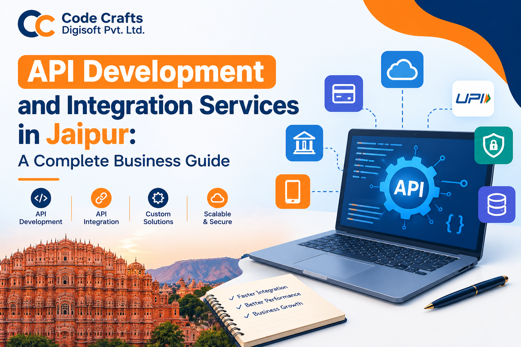Image resolution: width=521 pixels, height=347 pixels.
Task: Click the "Code Crafts" company name text
Action: coord(102,18)
